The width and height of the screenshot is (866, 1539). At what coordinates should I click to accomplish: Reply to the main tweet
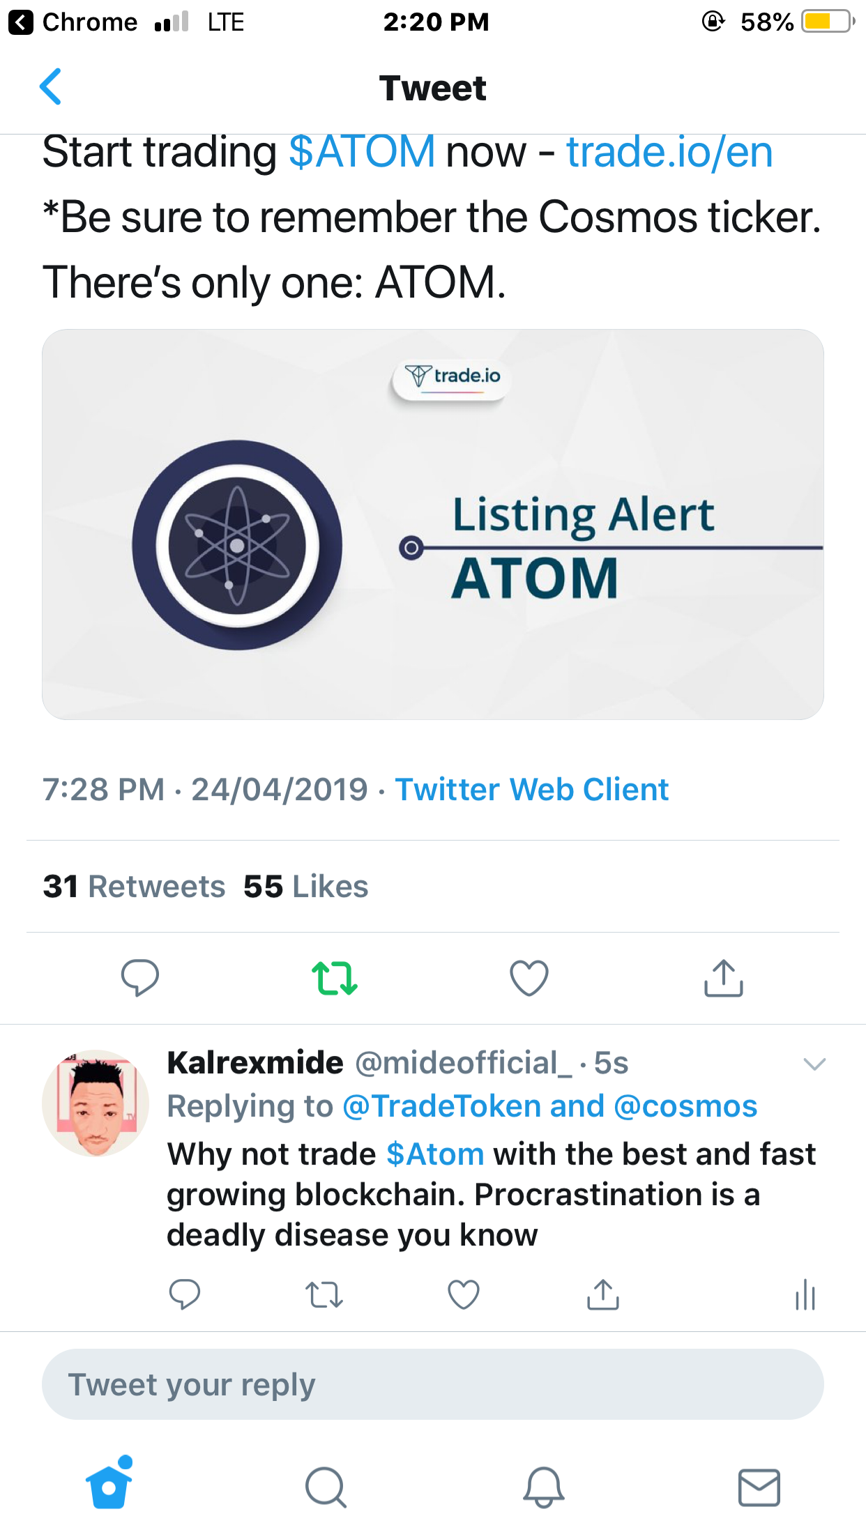139,977
